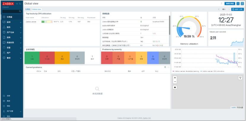Open the geomap severity filter
Screen dimensions: 246x121
point(240,78)
